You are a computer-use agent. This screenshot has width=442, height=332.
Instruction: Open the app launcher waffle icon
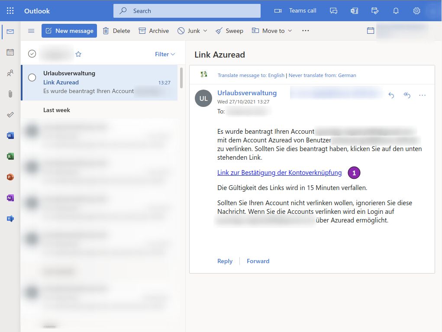point(10,11)
